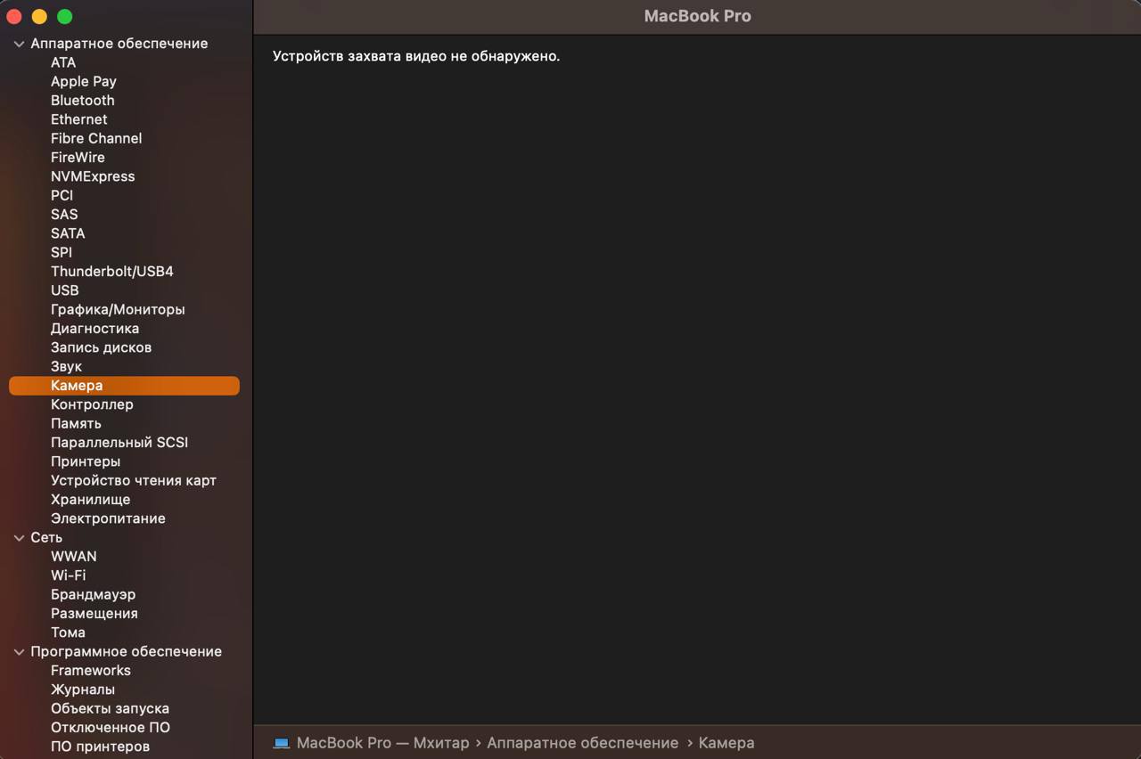
Task: Open Графика/Мониторы section
Action: tap(118, 309)
